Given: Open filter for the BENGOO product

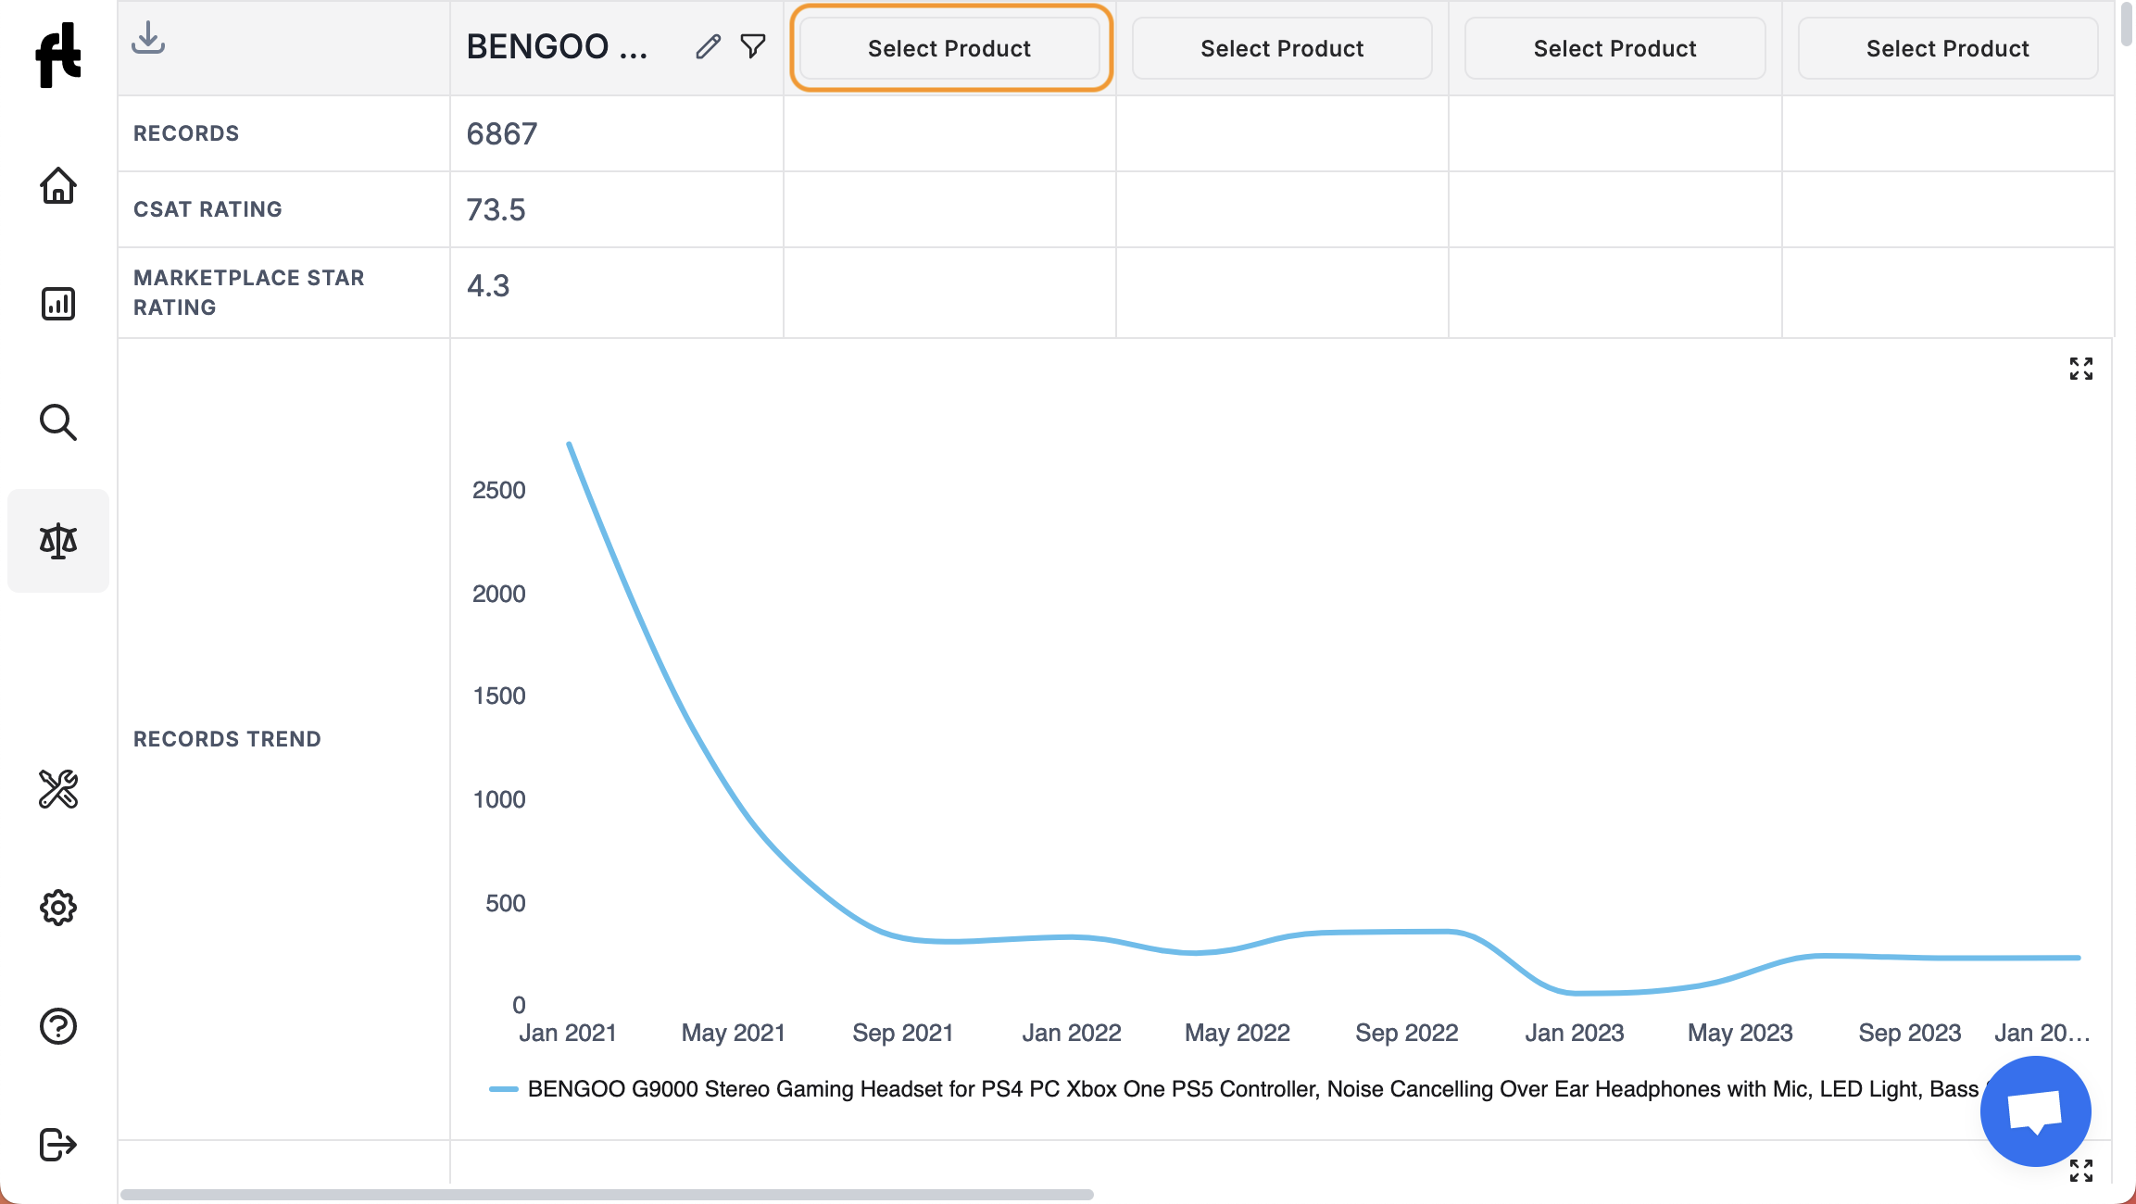Looking at the screenshot, I should [753, 45].
